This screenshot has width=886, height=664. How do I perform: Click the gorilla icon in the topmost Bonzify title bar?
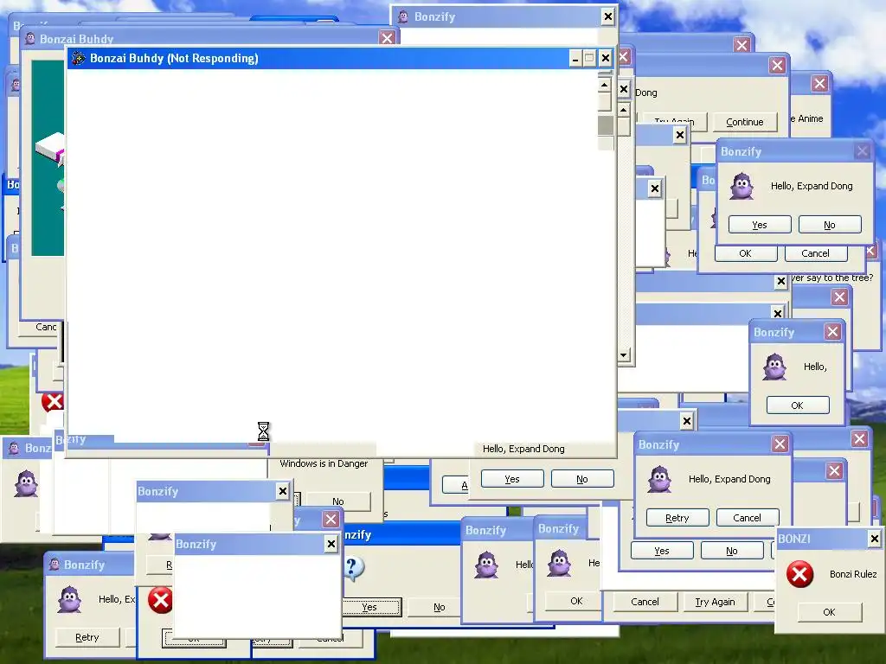(403, 16)
